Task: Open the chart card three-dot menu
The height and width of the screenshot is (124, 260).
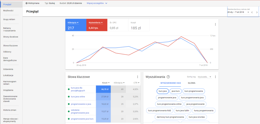Action: pyautogui.click(x=215, y=25)
